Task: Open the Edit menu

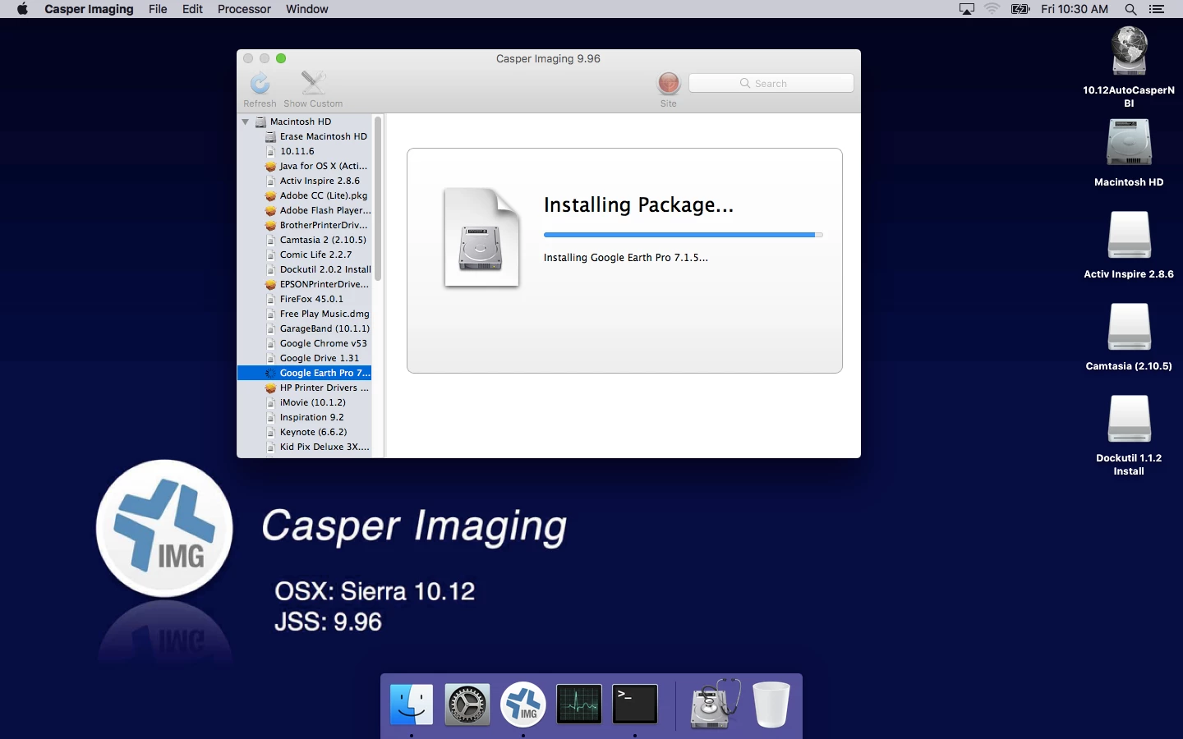Action: click(x=192, y=9)
